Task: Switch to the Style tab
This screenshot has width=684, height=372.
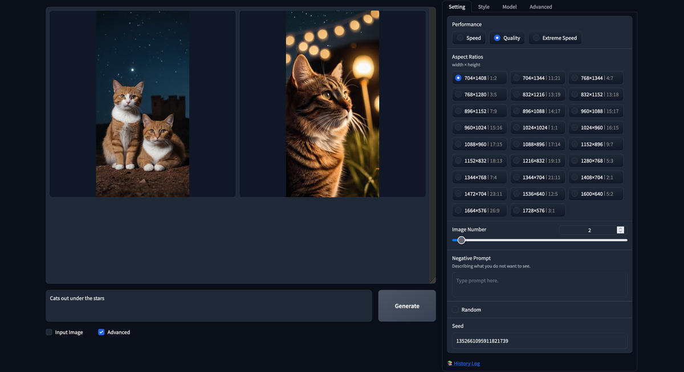Action: (x=483, y=7)
